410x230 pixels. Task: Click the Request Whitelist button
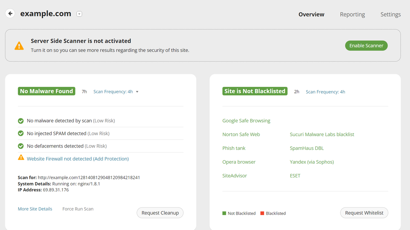(364, 213)
